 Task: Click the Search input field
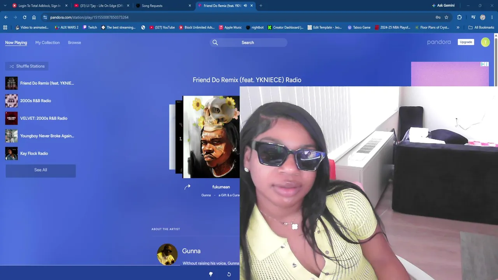[x=248, y=42]
